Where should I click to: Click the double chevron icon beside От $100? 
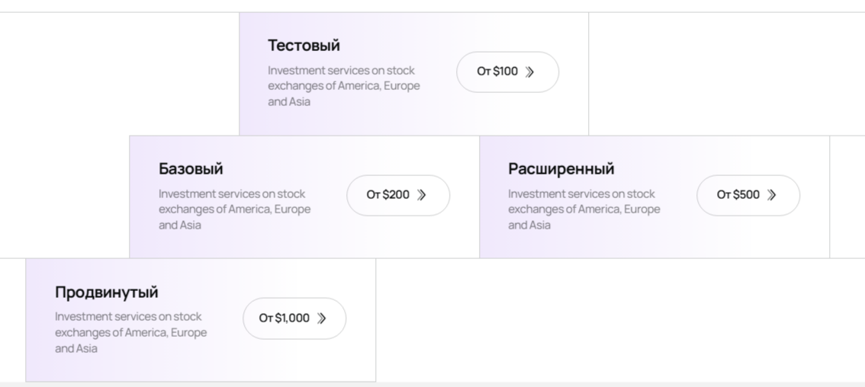[529, 72]
